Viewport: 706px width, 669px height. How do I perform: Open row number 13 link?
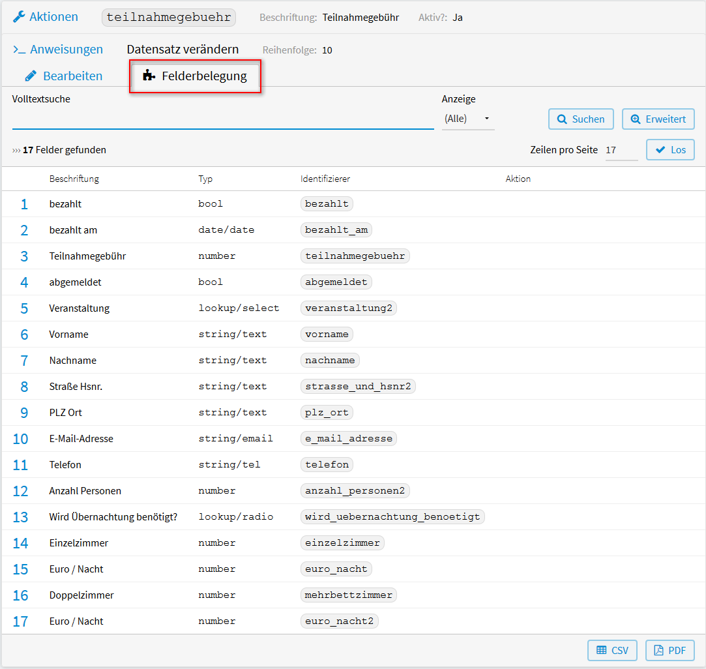click(x=20, y=518)
